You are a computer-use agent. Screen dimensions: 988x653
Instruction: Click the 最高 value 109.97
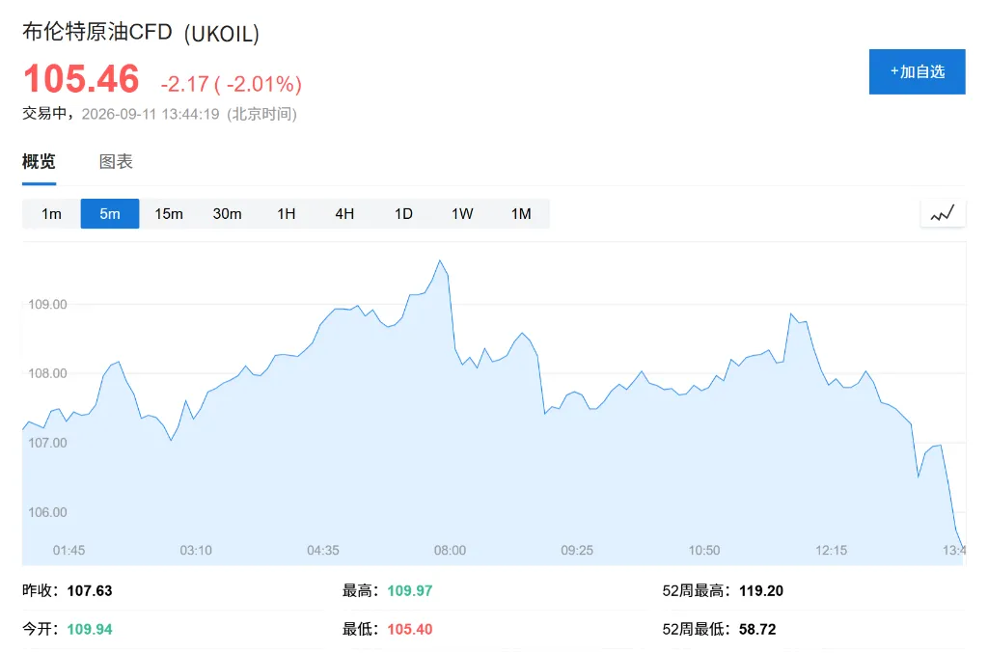[409, 590]
